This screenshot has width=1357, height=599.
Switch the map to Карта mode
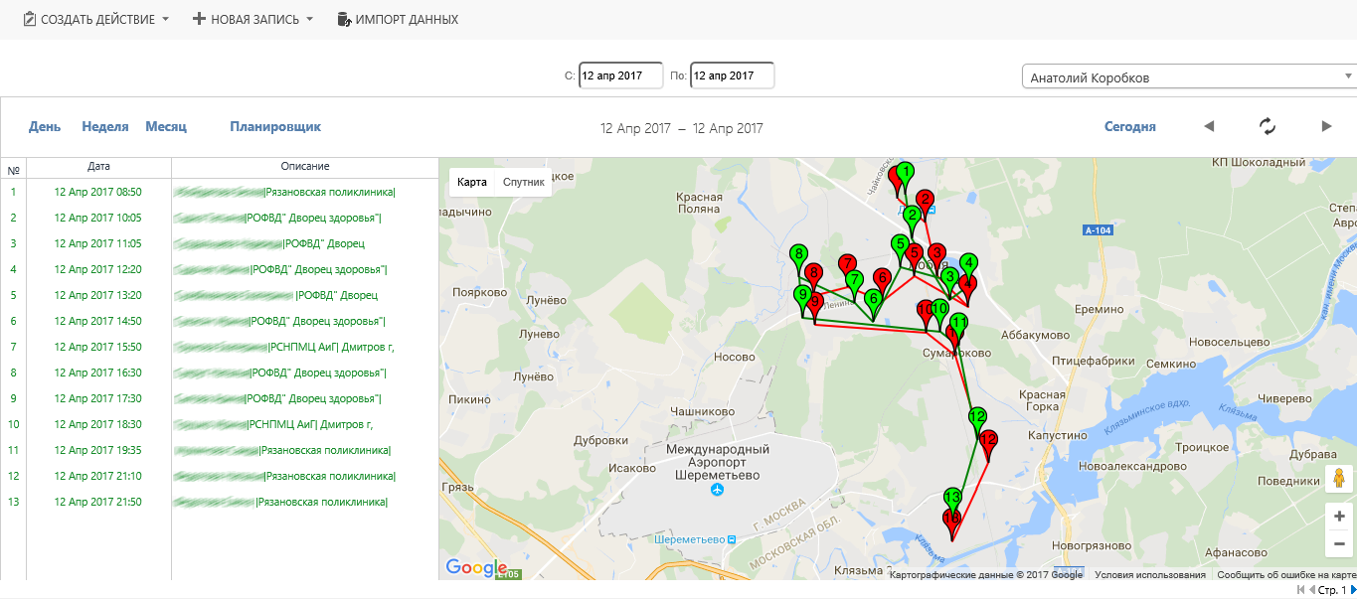(x=472, y=182)
